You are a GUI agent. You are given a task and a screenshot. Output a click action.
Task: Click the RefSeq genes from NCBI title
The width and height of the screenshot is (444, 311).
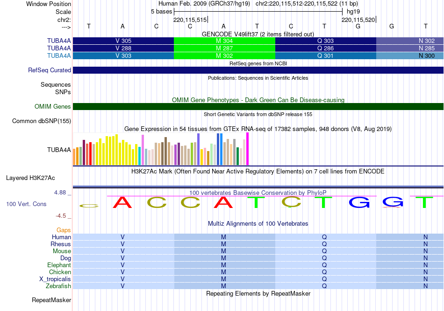(x=258, y=63)
